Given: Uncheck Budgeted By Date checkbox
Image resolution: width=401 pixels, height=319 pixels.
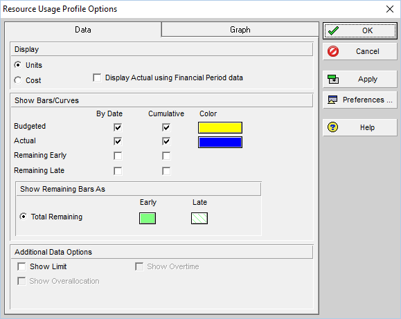Looking at the screenshot, I should (118, 127).
